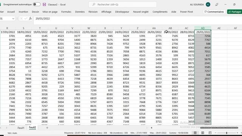Click the zoom out minus button
The height and width of the screenshot is (136, 242).
[x=216, y=133]
